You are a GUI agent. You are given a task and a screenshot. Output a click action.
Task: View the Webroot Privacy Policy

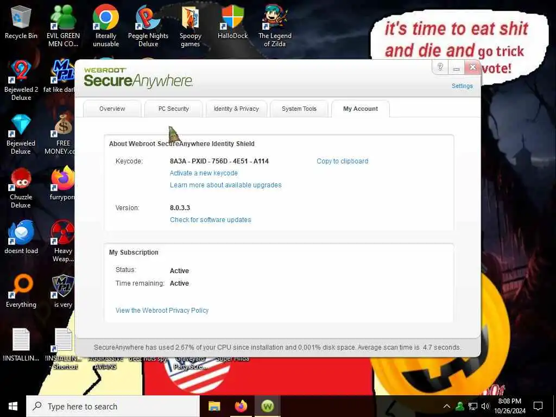coord(162,311)
